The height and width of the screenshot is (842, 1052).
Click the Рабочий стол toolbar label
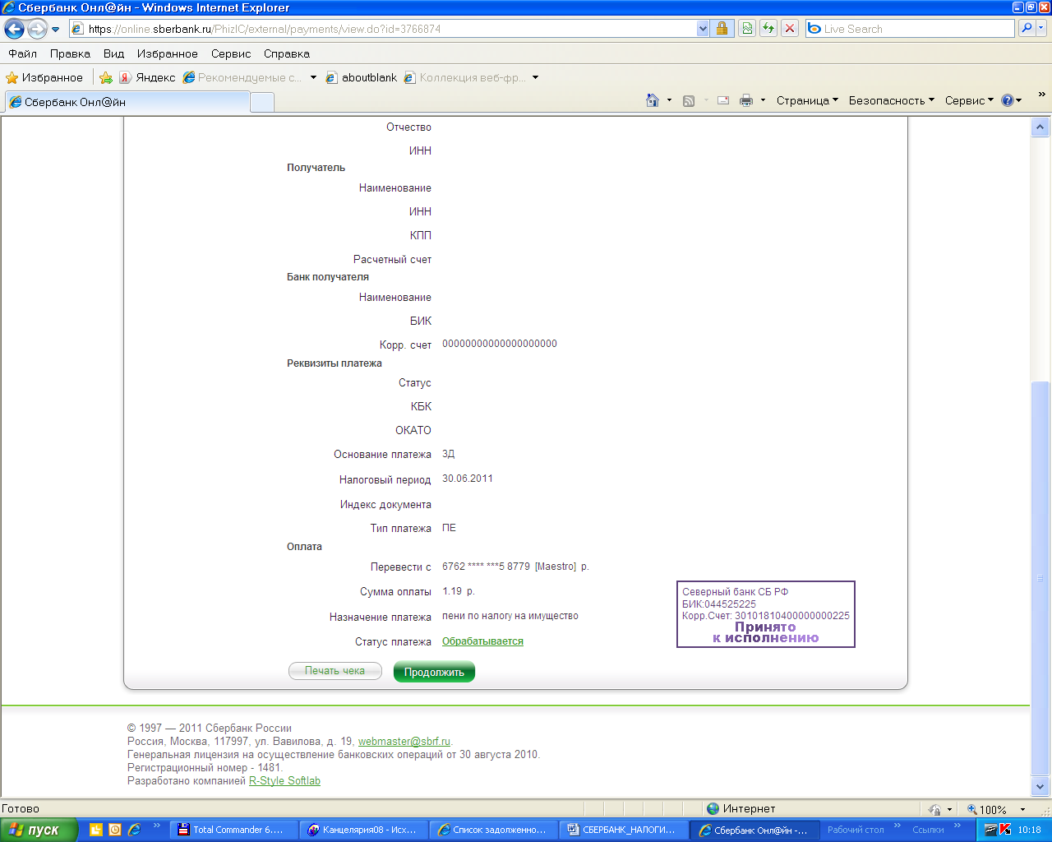856,830
